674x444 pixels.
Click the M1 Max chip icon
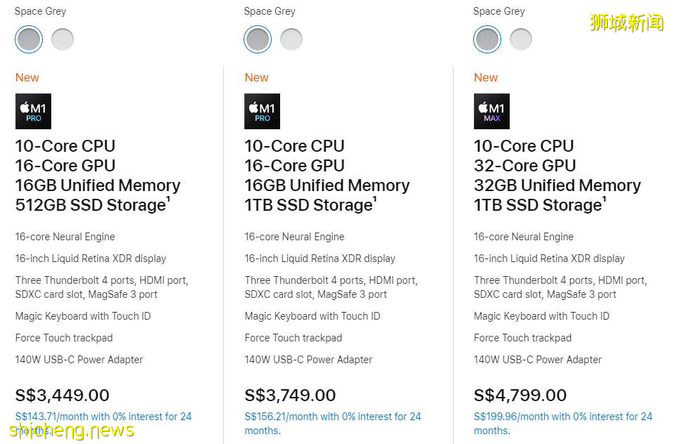tap(491, 111)
